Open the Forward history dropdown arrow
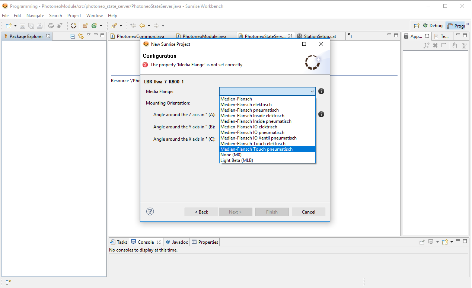 coord(163,26)
